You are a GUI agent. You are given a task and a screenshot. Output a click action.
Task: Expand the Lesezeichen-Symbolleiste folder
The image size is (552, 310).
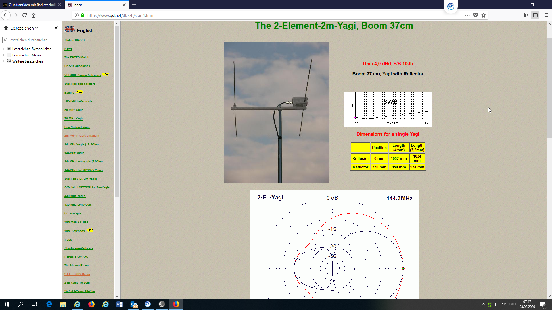tap(3, 49)
